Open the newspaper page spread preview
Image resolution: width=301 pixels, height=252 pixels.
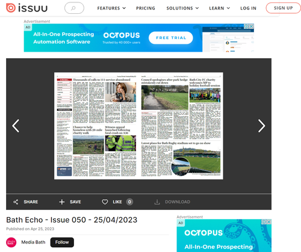click(138, 126)
